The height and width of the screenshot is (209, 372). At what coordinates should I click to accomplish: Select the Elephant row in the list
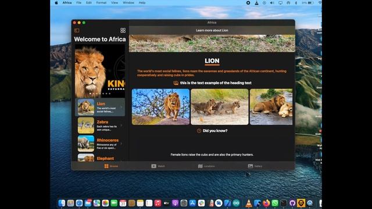[100, 157]
